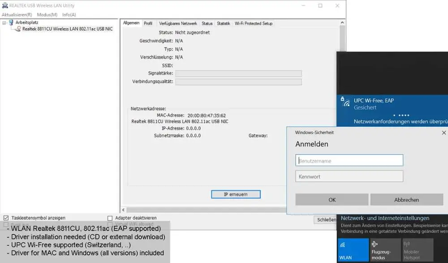Switch to the Allgemein tab
The height and width of the screenshot is (263, 448).
tap(131, 23)
